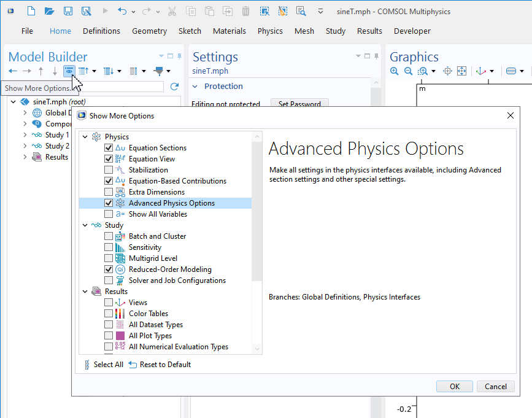Viewport: 532px width, 418px height.
Task: Switch to the Definitions ribbon tab
Action: pyautogui.click(x=101, y=31)
